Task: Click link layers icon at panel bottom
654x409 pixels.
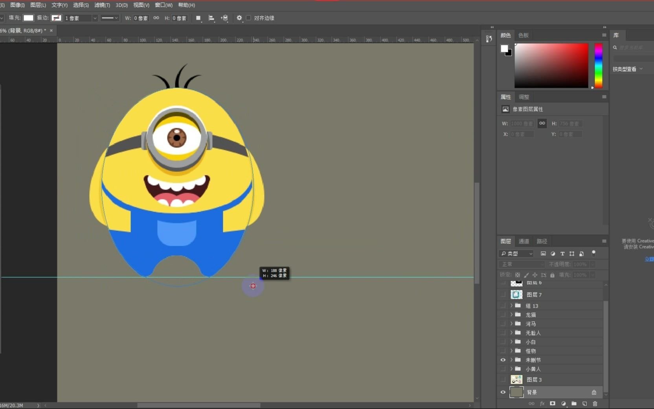Action: pyautogui.click(x=531, y=403)
